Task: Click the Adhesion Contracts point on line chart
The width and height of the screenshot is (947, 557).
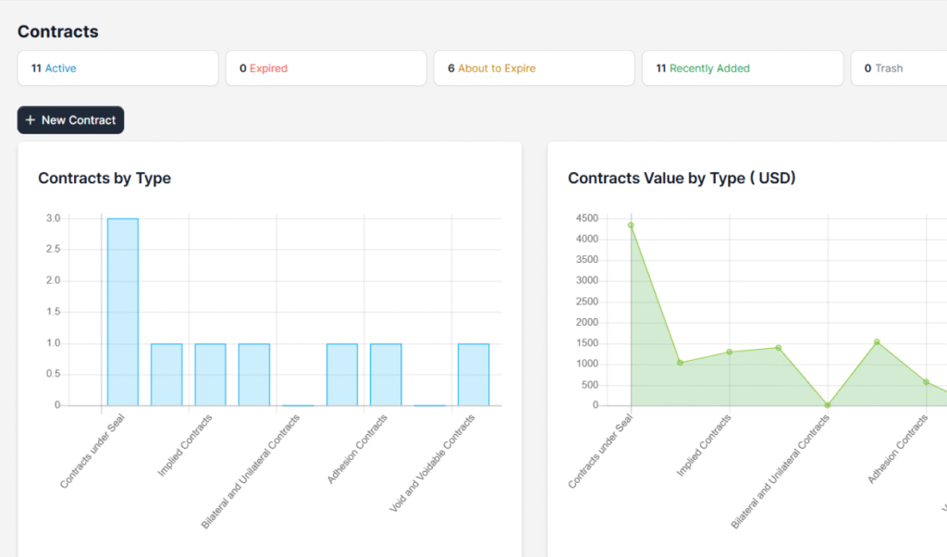Action: tap(926, 381)
